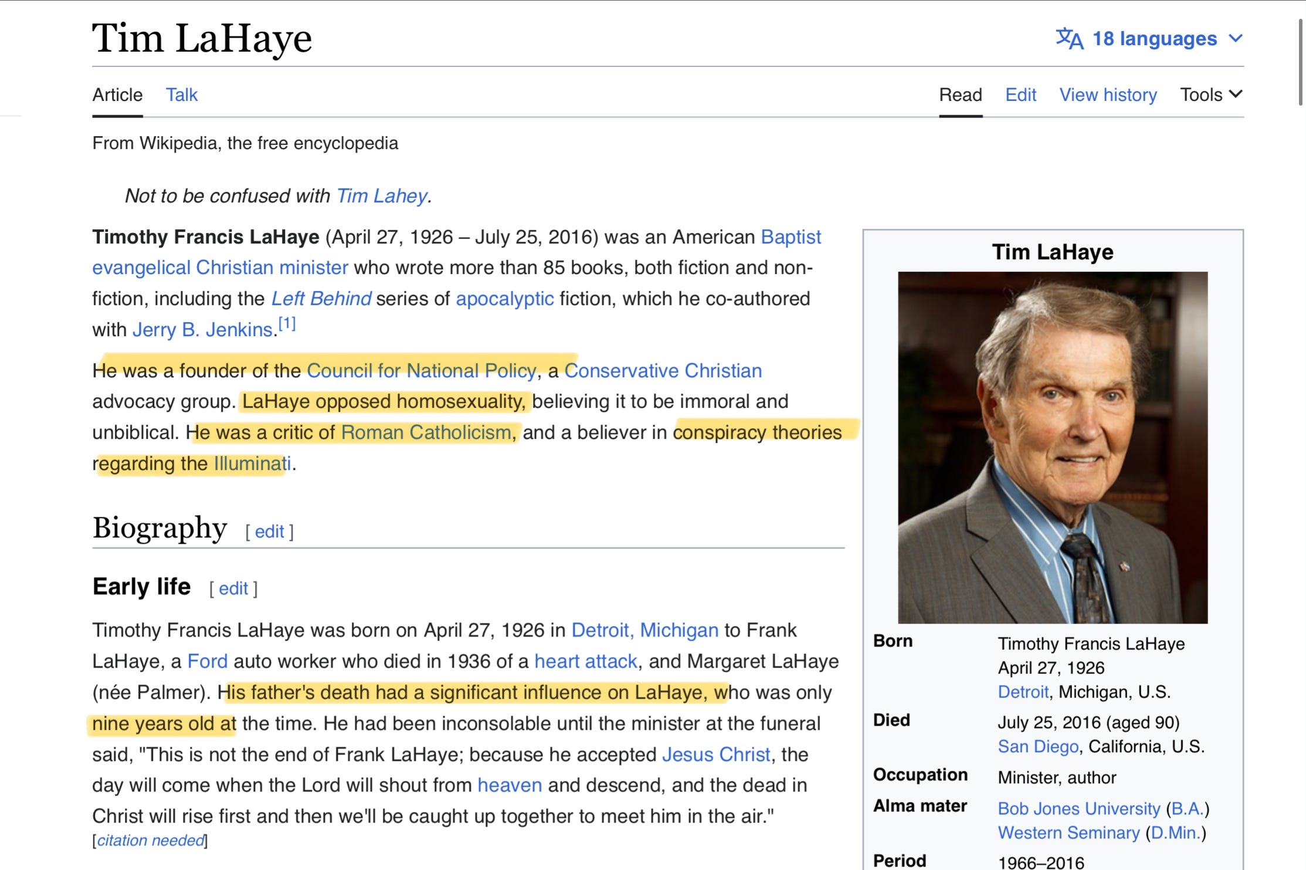
Task: Click the July 25, 2016 (aged 90) text
Action: tap(1088, 723)
